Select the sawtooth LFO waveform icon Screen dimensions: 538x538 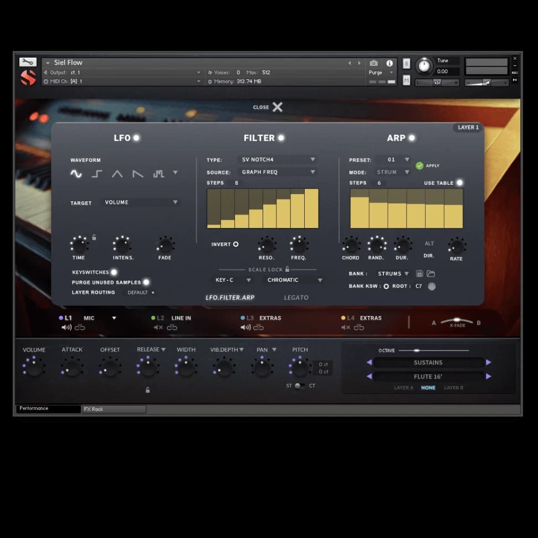[x=138, y=174]
